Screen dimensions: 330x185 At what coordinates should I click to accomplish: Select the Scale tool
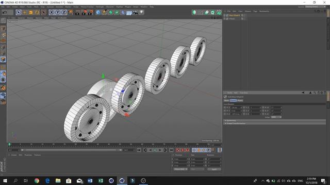coord(31,12)
